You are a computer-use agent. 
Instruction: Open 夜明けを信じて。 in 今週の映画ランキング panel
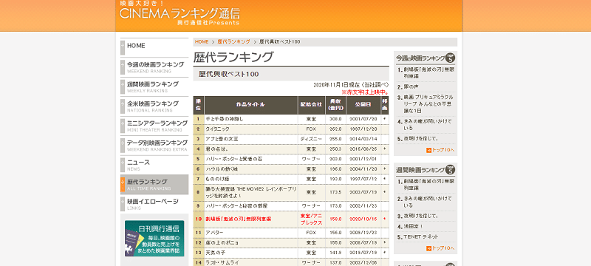tap(421, 139)
